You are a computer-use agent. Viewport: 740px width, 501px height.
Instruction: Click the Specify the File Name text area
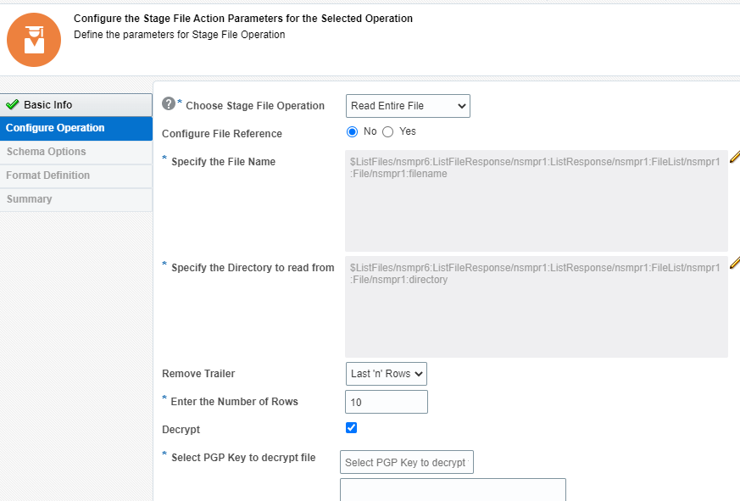click(536, 201)
